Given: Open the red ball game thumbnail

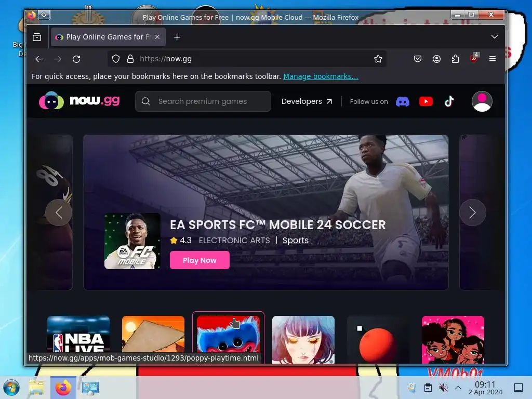Looking at the screenshot, I should [378, 339].
